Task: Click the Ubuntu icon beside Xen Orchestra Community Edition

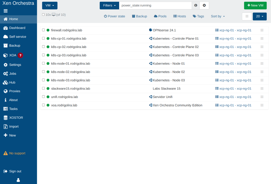Action: click(x=151, y=105)
